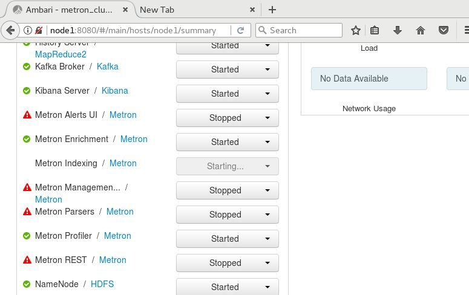Click the Metron Profiler text
The height and width of the screenshot is (295, 469).
[x=64, y=236]
